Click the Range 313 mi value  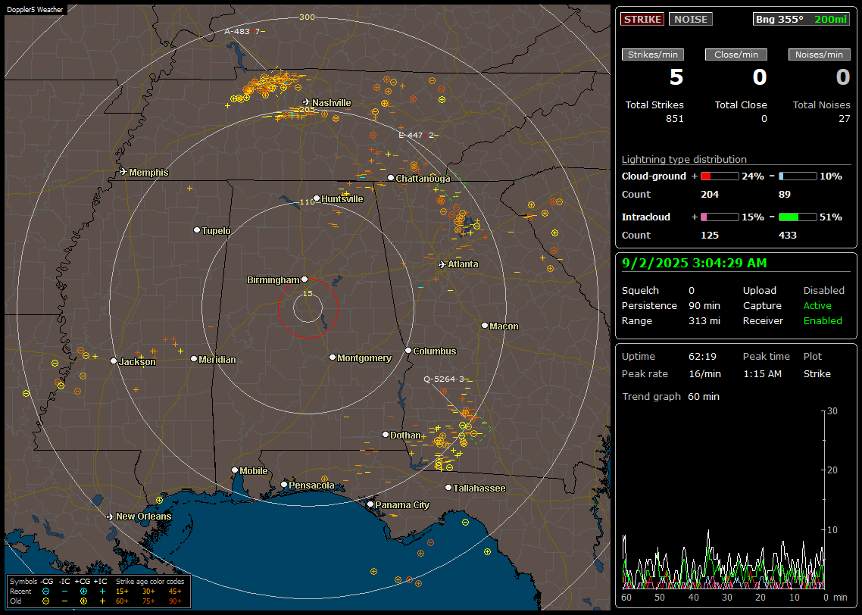tap(704, 321)
